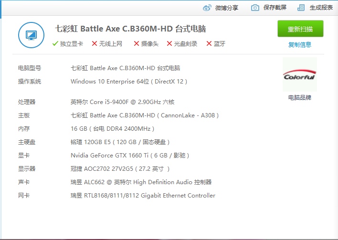Click the 无线上网 feature text
The height and width of the screenshot is (240, 338).
pyautogui.click(x=111, y=44)
